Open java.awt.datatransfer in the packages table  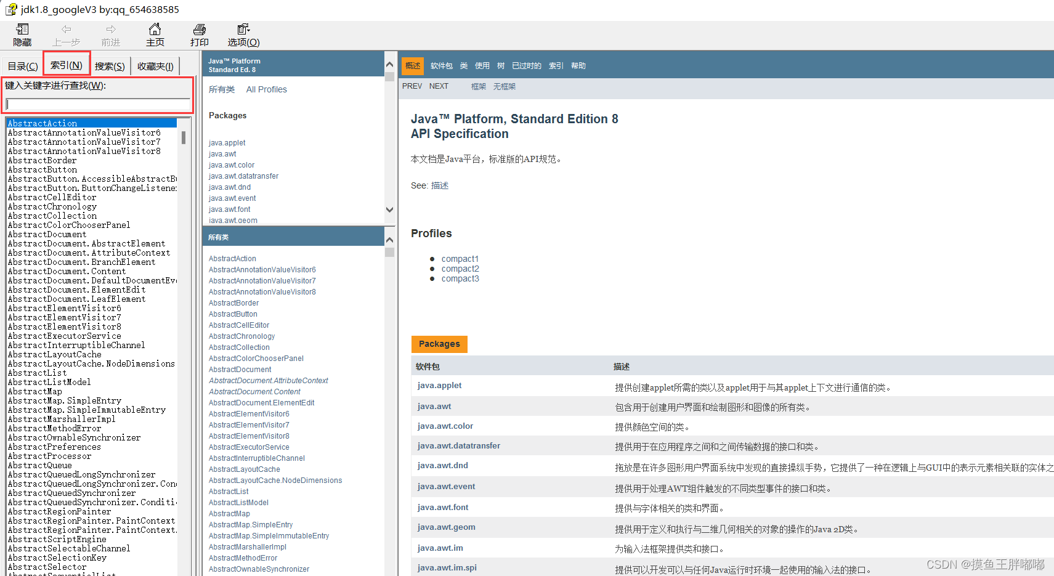click(x=459, y=446)
